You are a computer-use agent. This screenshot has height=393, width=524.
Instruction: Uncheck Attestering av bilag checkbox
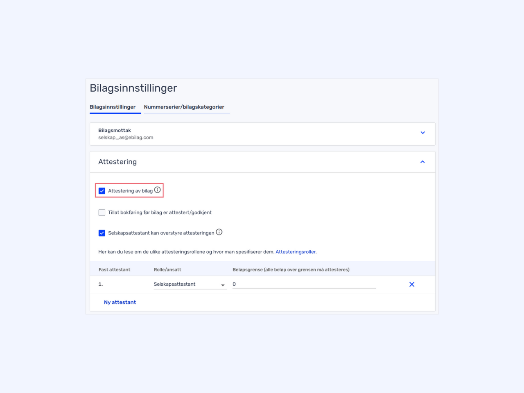point(102,191)
